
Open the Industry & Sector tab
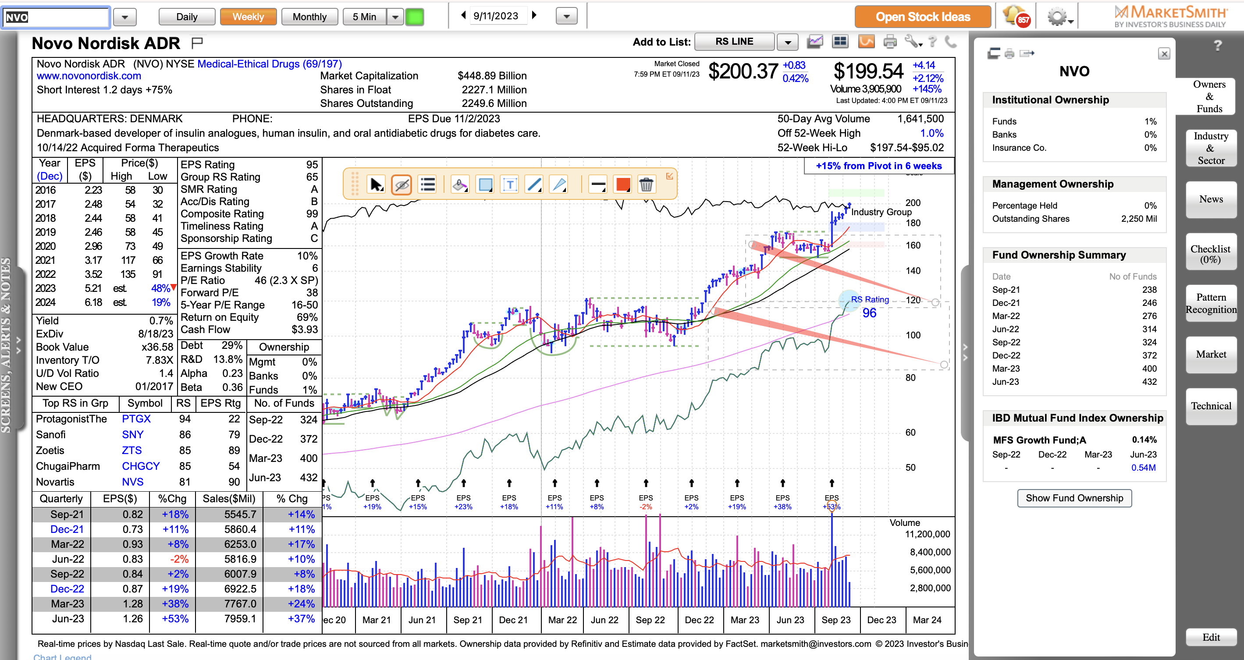pyautogui.click(x=1211, y=148)
